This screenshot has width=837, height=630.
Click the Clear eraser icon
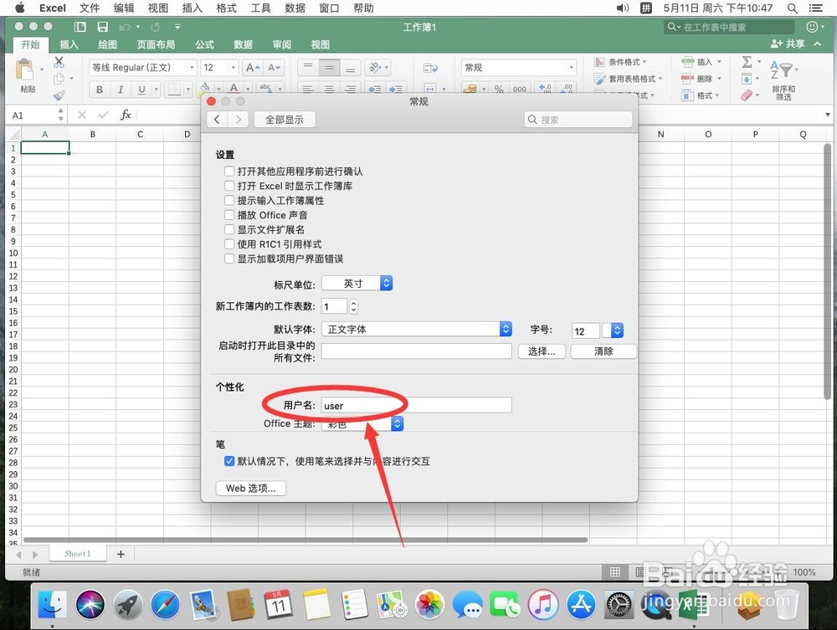coord(747,95)
